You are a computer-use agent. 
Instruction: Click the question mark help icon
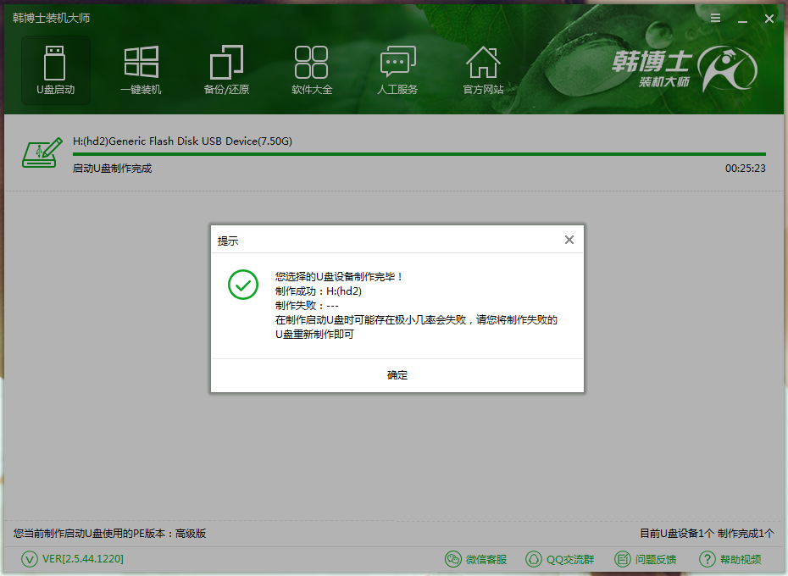pyautogui.click(x=708, y=559)
